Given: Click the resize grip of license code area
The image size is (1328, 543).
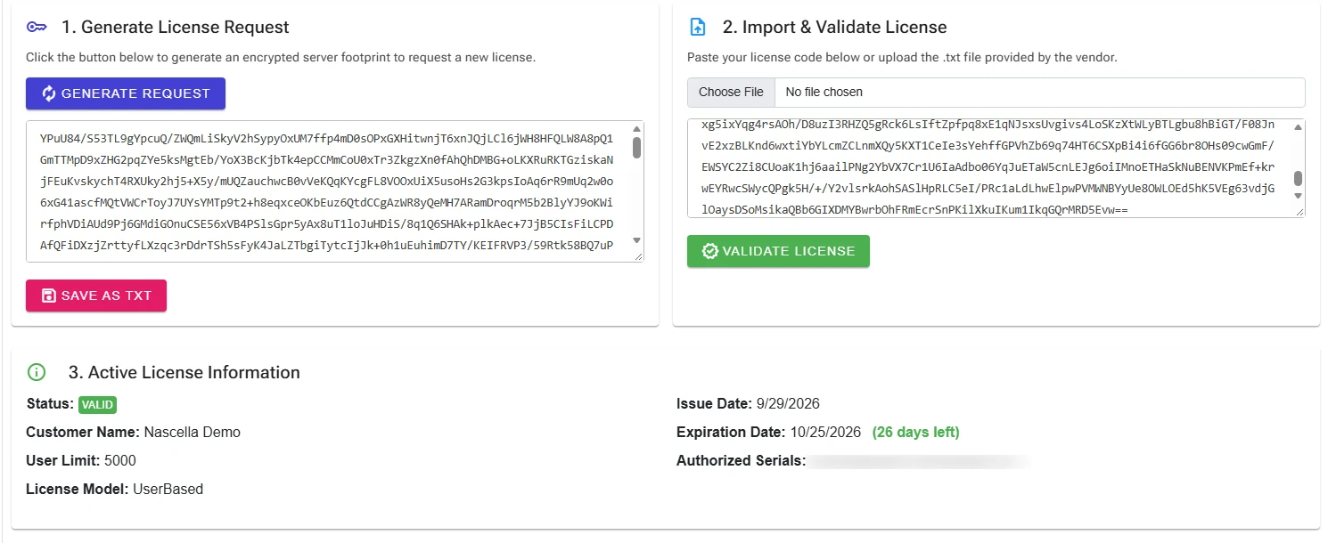Looking at the screenshot, I should point(1299,211).
